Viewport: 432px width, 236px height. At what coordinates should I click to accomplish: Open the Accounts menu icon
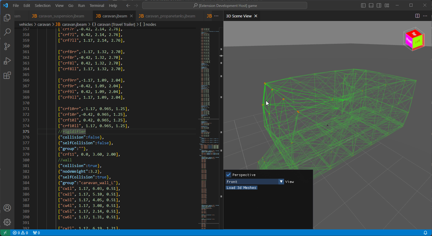7,208
